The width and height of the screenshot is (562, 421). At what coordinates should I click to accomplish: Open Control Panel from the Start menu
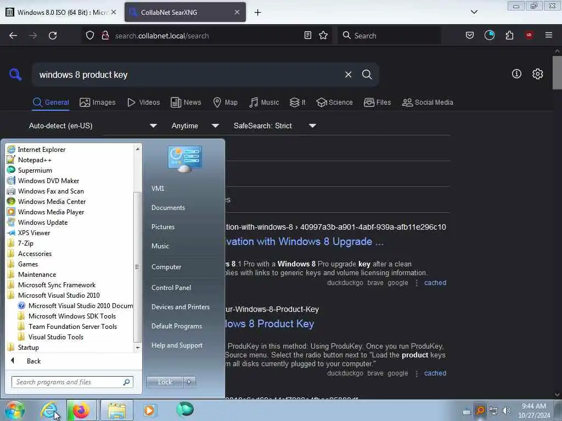(x=171, y=287)
